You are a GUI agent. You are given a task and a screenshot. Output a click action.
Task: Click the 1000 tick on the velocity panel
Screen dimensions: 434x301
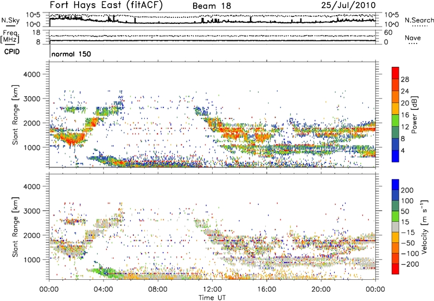coord(31,260)
